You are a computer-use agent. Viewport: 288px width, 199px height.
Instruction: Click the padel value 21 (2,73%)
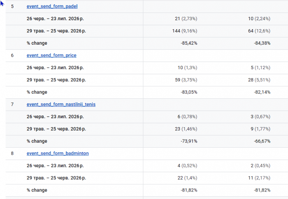[x=186, y=19]
